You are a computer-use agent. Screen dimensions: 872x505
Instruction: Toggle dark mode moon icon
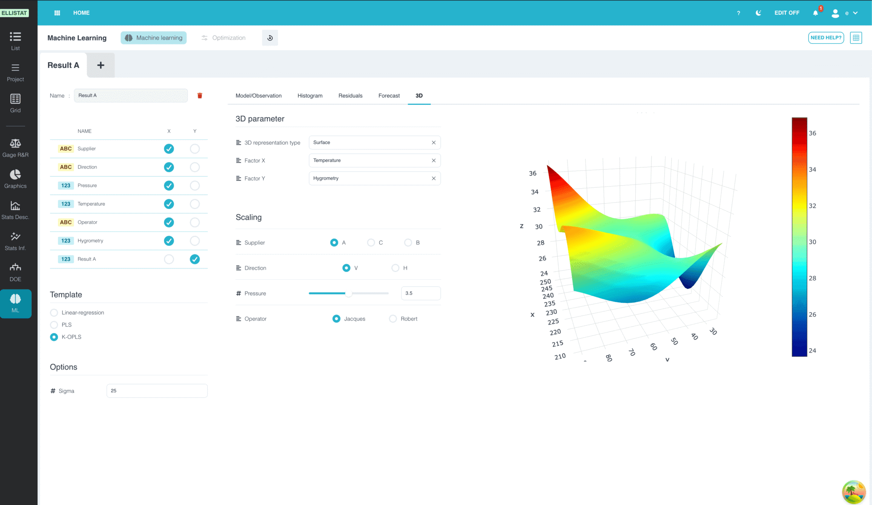click(758, 13)
